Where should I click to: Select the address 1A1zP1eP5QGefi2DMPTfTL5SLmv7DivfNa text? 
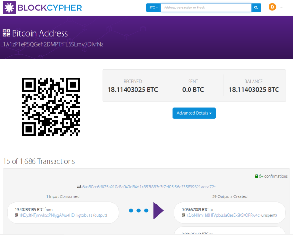click(x=54, y=44)
